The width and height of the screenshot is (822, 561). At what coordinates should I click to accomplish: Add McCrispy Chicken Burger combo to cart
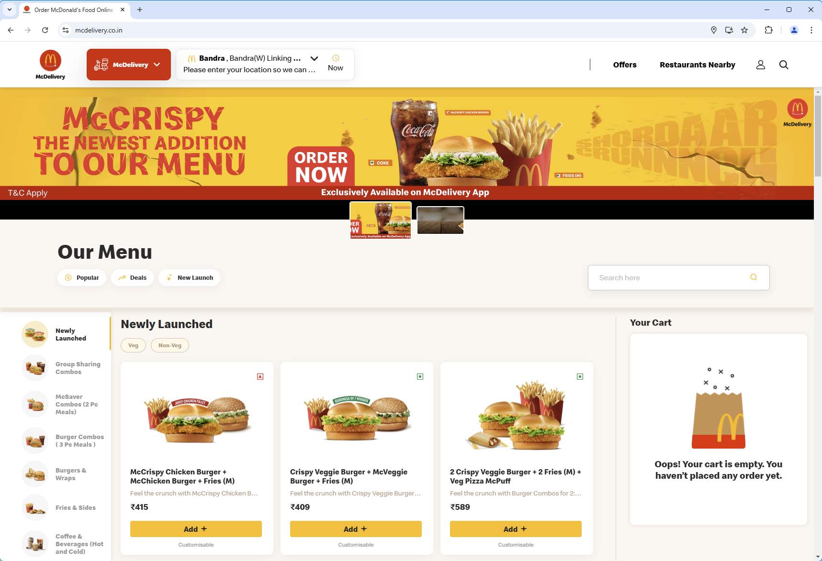196,529
